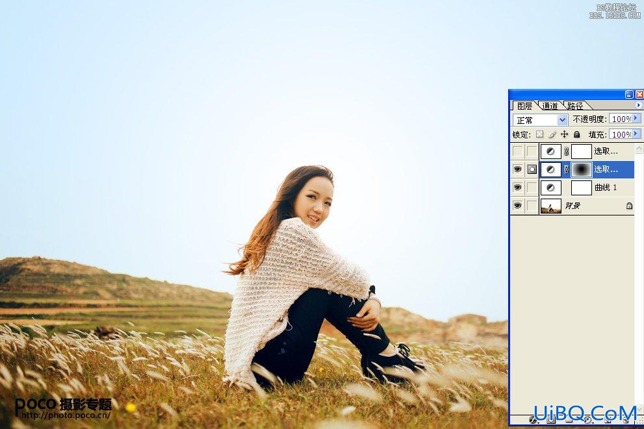Toggle lock image pixels brush icon
This screenshot has height=429, width=644.
[552, 134]
